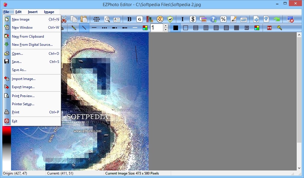This screenshot has height=178, width=304.
Task: Select the solid black fill style
Action: (x=176, y=28)
